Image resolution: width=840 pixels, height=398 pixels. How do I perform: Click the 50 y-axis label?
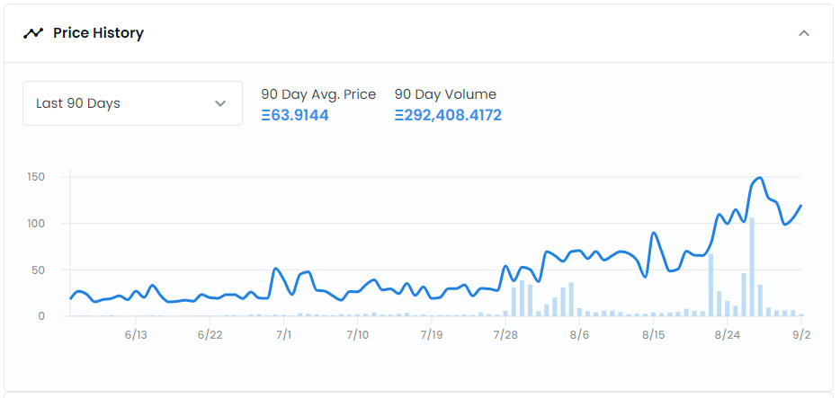(x=39, y=270)
